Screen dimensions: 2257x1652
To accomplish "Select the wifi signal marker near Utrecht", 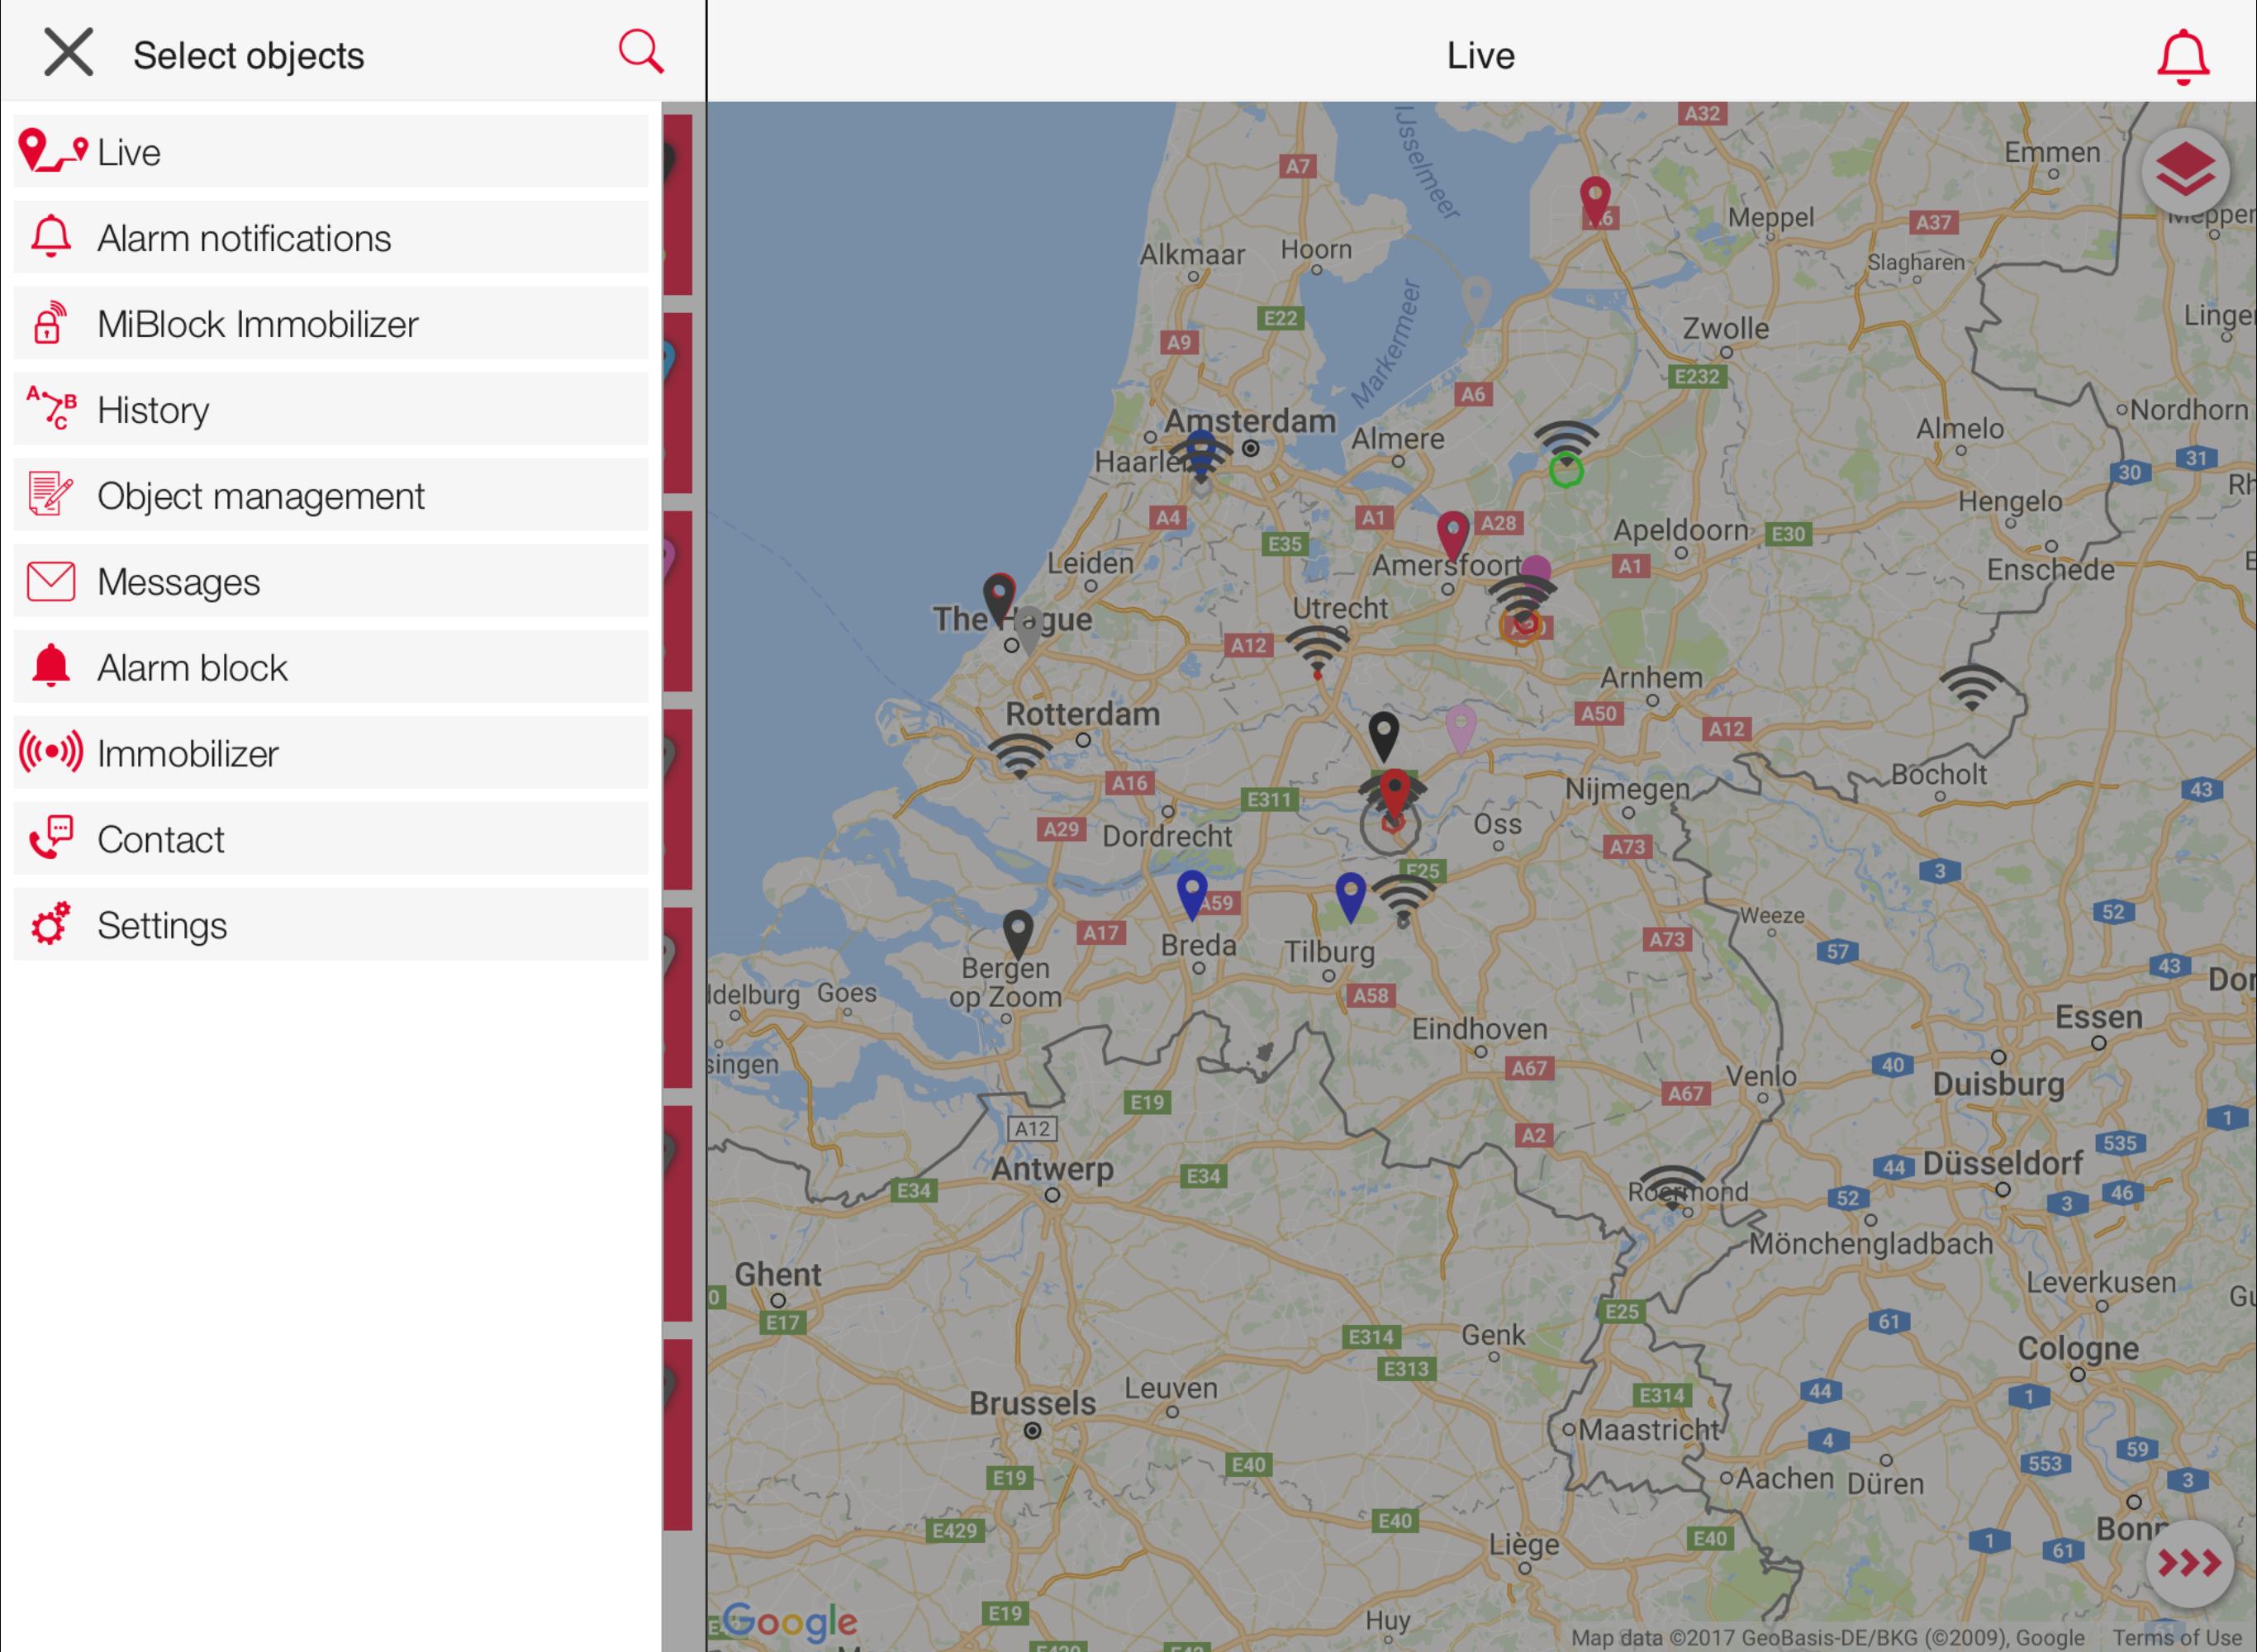I will coord(1317,651).
